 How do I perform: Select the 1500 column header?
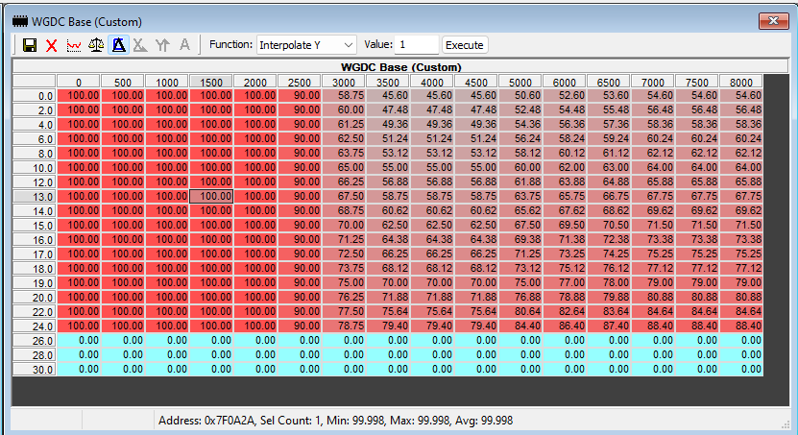(x=211, y=82)
